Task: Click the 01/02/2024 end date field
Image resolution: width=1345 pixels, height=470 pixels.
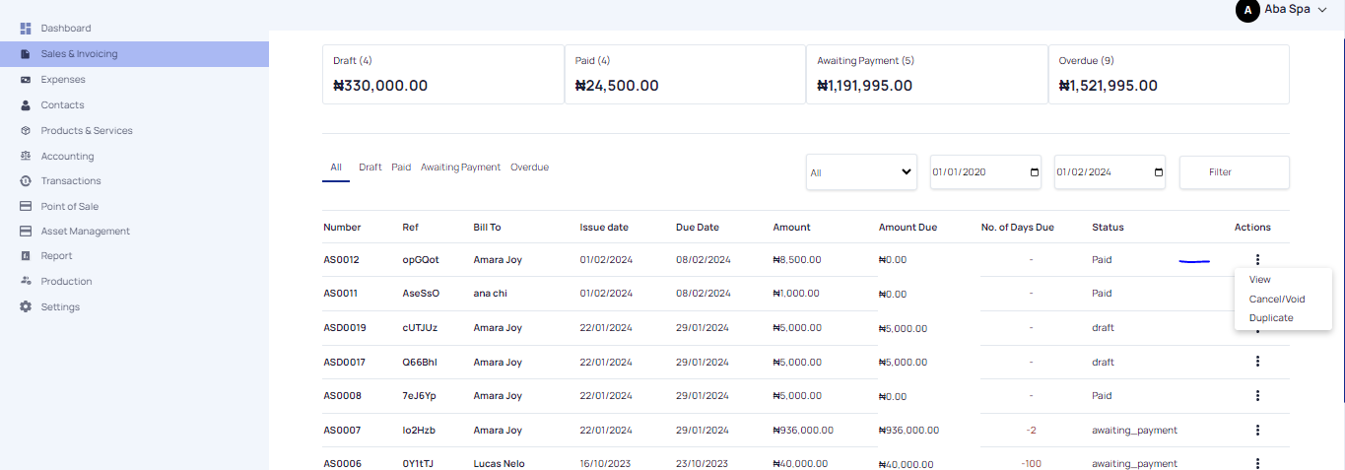Action: click(x=1110, y=171)
